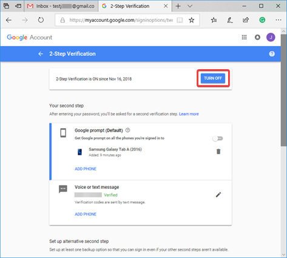Open Google Account notifications icon

[x=257, y=37]
